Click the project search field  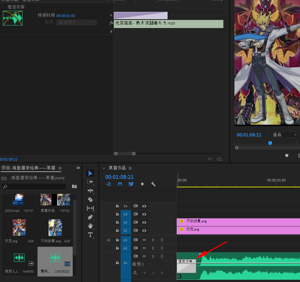34,186
